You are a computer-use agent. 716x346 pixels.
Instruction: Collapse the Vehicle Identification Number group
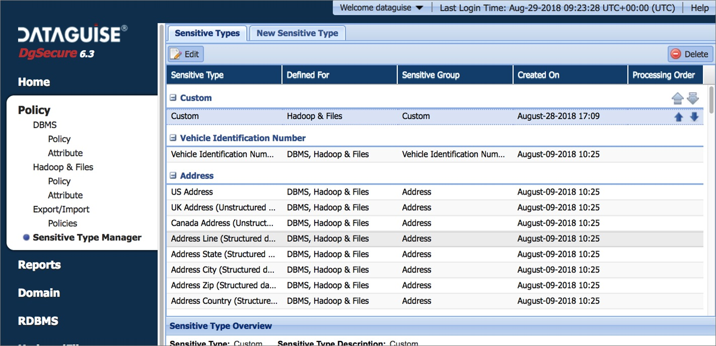[x=173, y=138]
